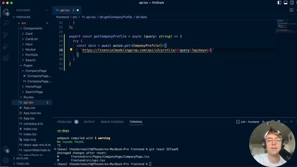Expand the Portfolio folder
Screen dimensions: 297x167
(32, 55)
